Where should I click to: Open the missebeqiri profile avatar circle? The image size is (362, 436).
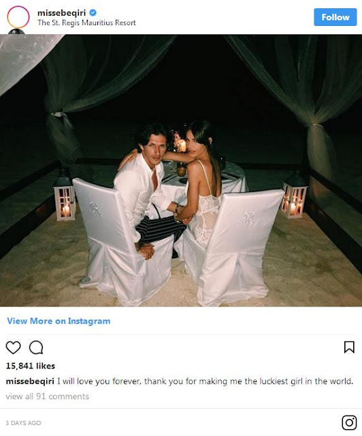point(18,17)
